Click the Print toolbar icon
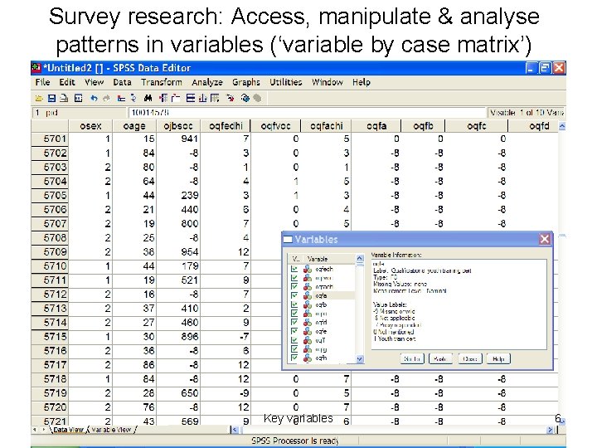Viewport: 597px width, 448px height. pyautogui.click(x=64, y=98)
